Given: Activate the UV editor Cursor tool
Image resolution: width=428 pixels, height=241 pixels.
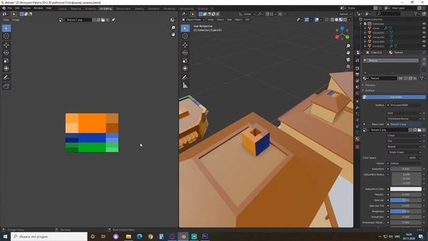Looking at the screenshot, I should 6,36.
